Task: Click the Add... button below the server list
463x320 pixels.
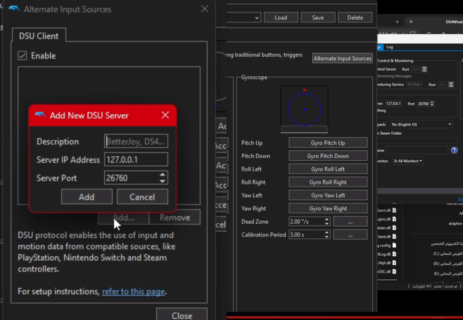Action: pos(124,217)
